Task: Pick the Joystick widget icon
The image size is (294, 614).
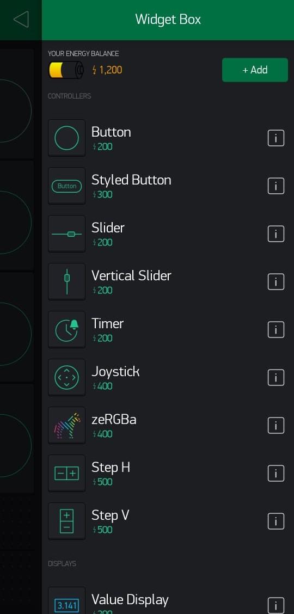Action: tap(66, 377)
